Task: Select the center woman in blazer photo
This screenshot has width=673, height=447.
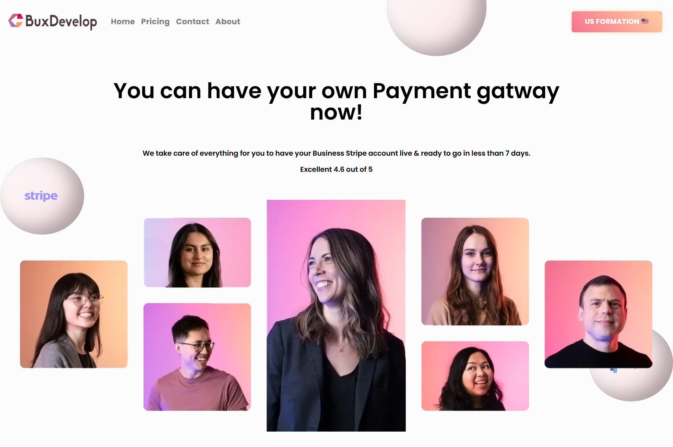Action: [x=336, y=316]
